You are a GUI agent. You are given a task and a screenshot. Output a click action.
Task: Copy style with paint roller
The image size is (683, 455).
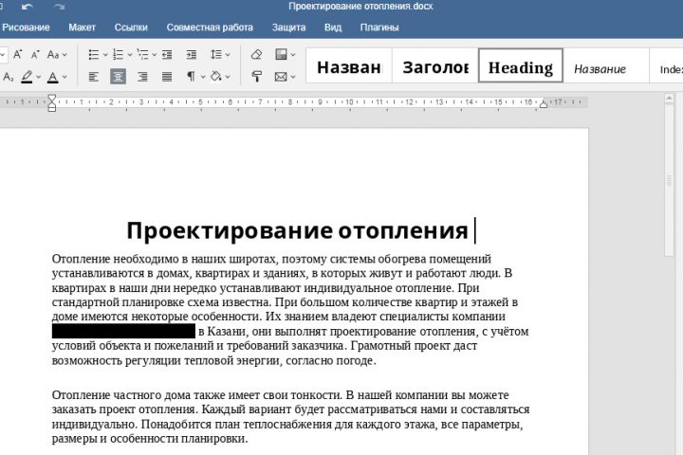256,77
